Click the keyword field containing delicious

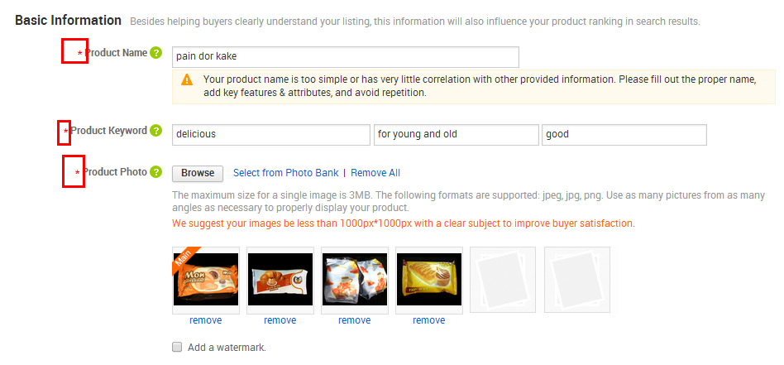click(x=271, y=135)
